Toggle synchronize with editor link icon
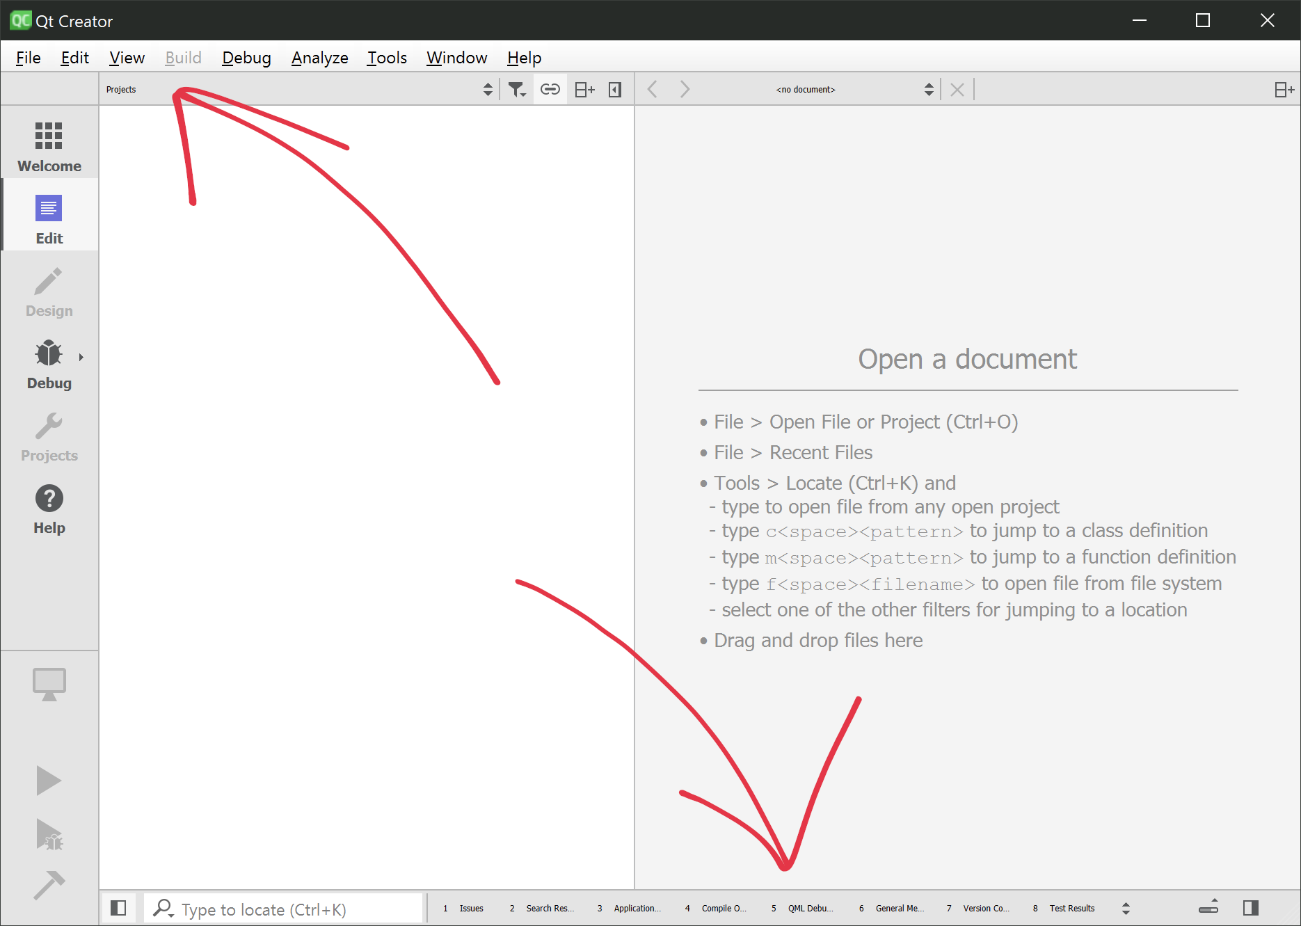The image size is (1301, 926). tap(550, 90)
